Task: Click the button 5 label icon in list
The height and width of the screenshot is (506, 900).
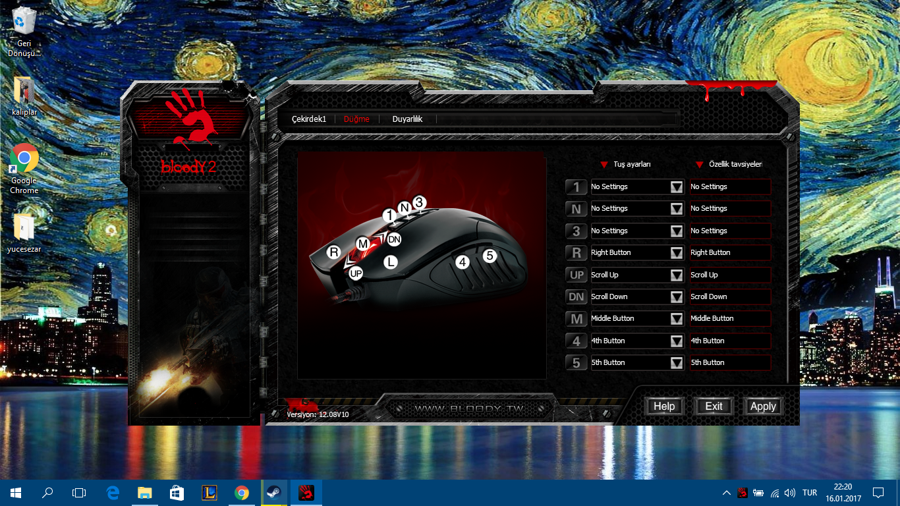Action: (x=577, y=363)
